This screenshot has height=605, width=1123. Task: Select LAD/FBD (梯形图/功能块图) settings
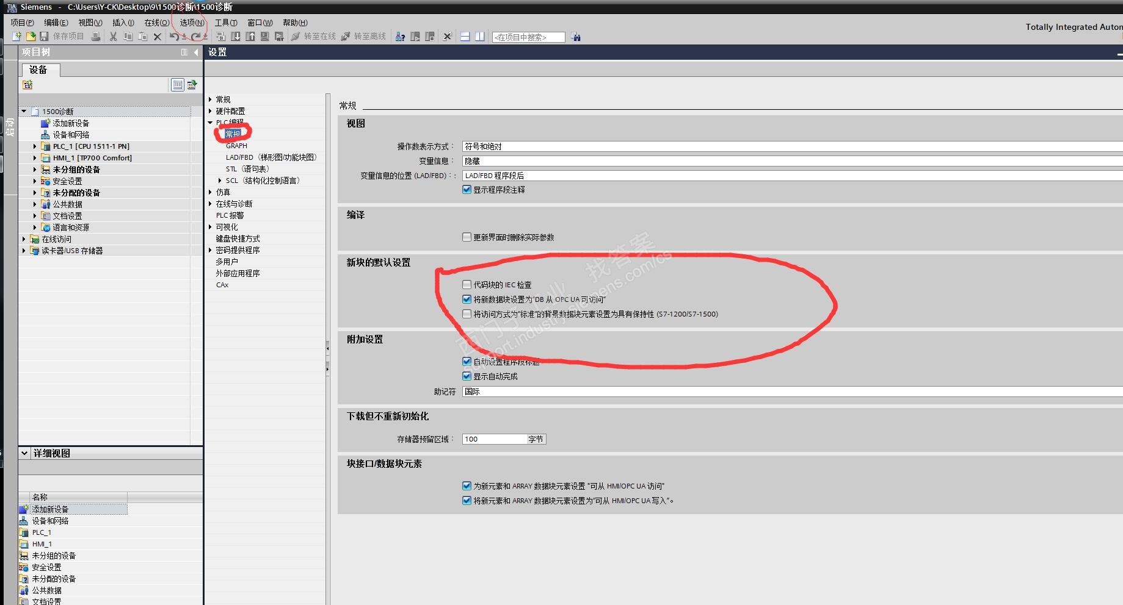271,157
